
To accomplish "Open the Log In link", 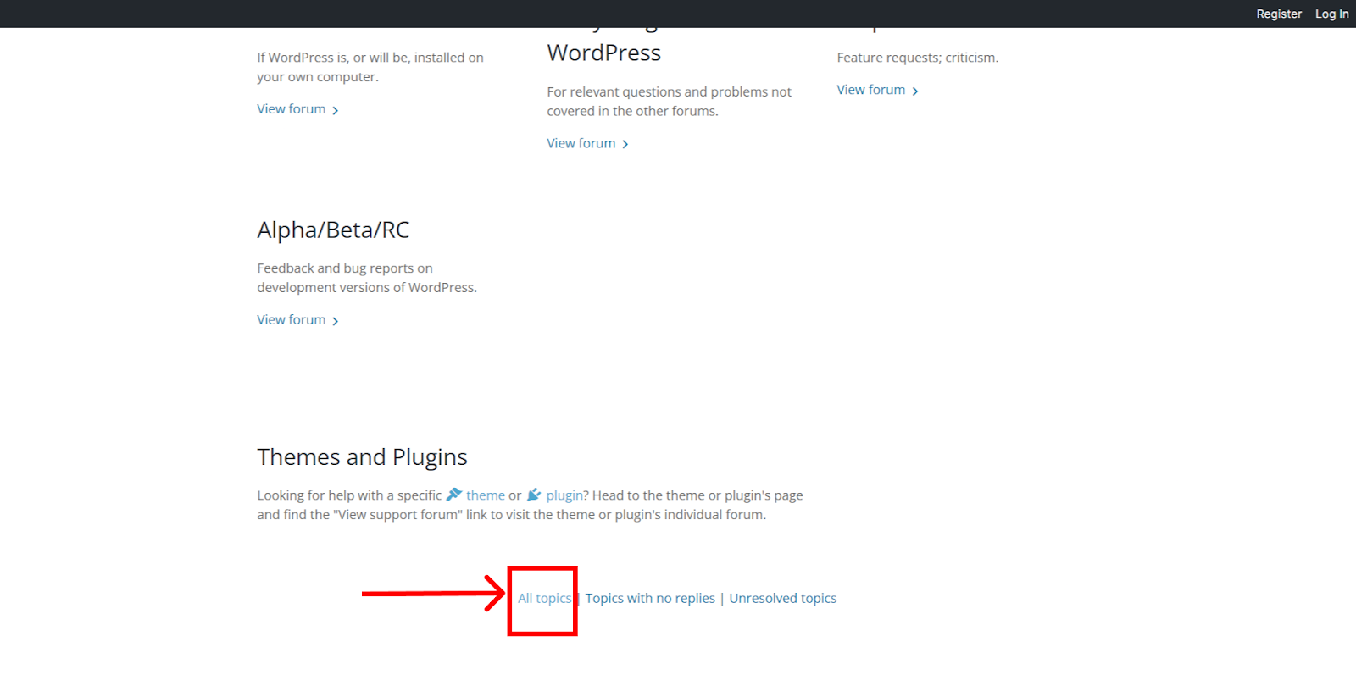I will click(x=1331, y=14).
